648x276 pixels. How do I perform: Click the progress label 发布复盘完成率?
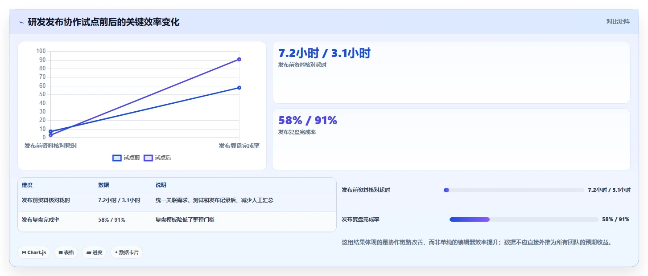point(360,219)
